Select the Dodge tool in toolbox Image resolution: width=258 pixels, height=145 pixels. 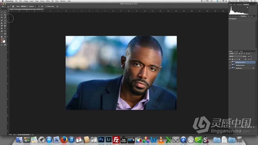[x=5, y=28]
